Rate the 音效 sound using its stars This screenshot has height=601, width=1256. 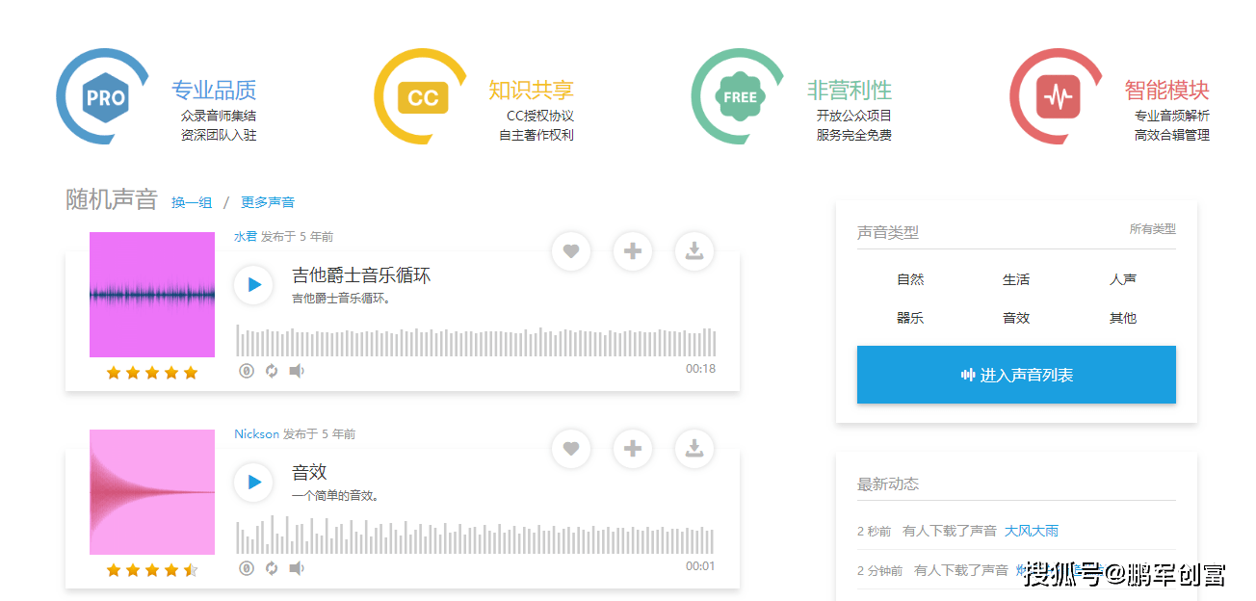[x=152, y=570]
